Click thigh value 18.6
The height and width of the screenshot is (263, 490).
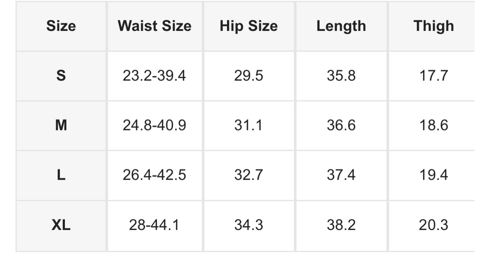point(433,125)
